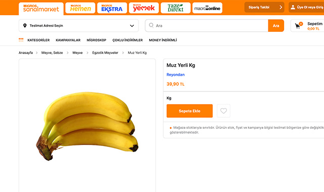Viewport: 324px width, 192px height.
Task: Open the Reyondan link
Action: coord(175,75)
